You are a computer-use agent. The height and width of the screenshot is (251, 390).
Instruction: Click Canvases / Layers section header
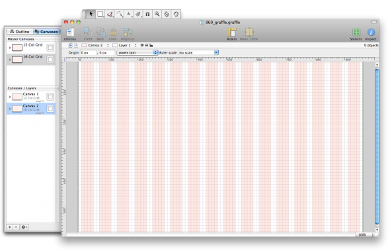[x=30, y=88]
